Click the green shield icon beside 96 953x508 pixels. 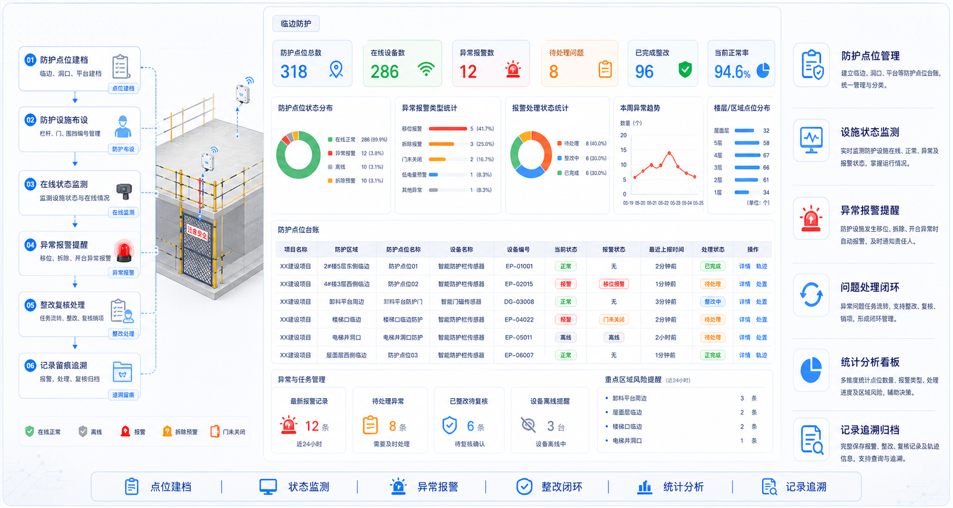click(x=685, y=70)
